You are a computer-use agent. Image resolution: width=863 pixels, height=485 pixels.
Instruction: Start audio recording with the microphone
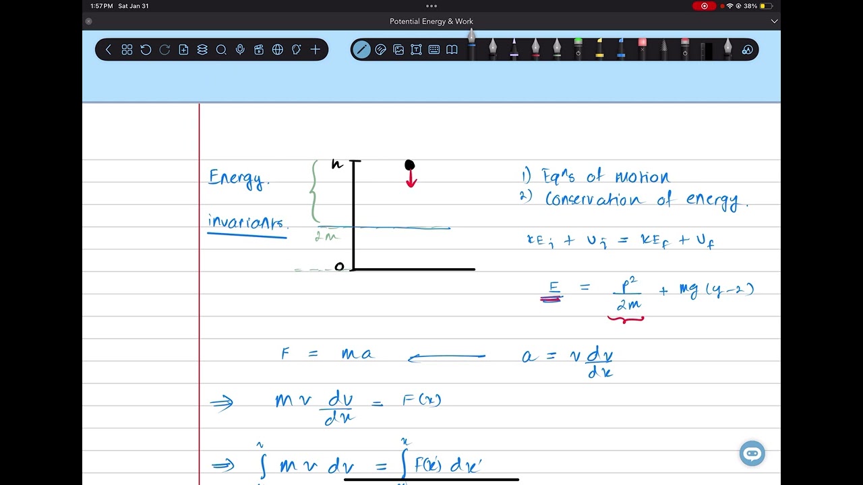(240, 50)
